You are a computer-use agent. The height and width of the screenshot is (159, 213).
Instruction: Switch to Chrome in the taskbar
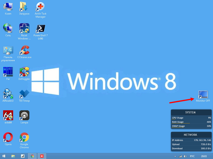(32, 156)
